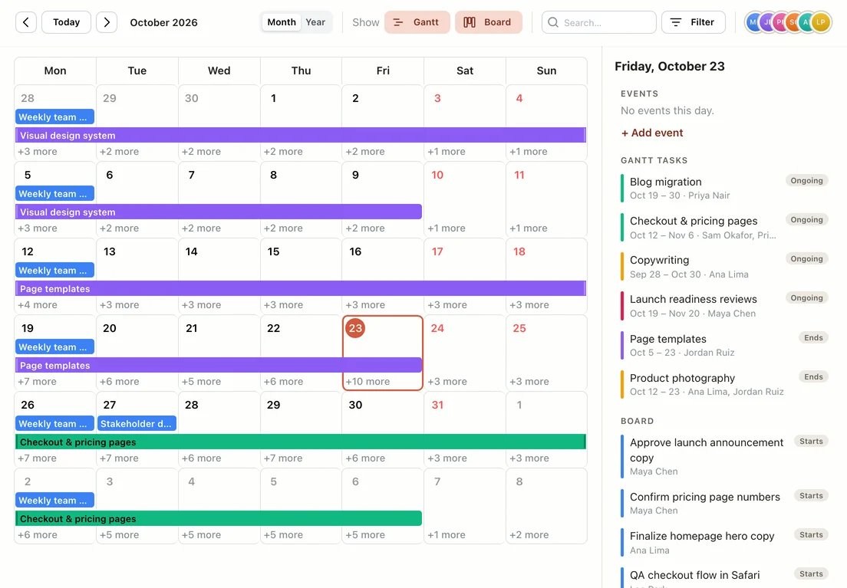Toggle Gantt tasks visibility in the calendar
847x588 pixels.
417,22
